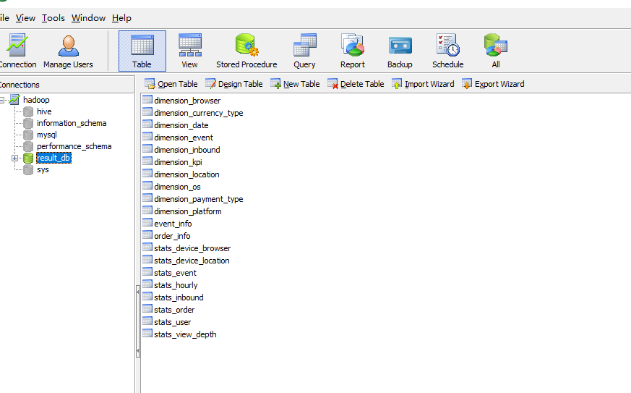The image size is (631, 393).
Task: Open the Window menu
Action: tap(88, 18)
